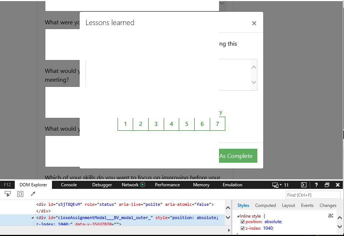Image resolution: width=344 pixels, height=236 pixels.
Task: Open the device emulation dropdown arrow
Action: click(x=281, y=185)
